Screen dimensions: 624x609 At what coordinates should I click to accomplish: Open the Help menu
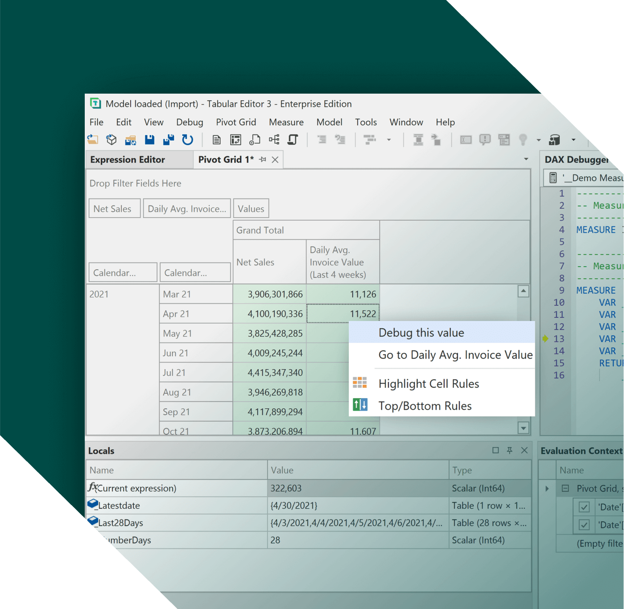click(445, 122)
